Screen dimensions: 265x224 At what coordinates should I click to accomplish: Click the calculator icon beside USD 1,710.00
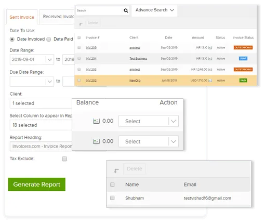(210, 81)
